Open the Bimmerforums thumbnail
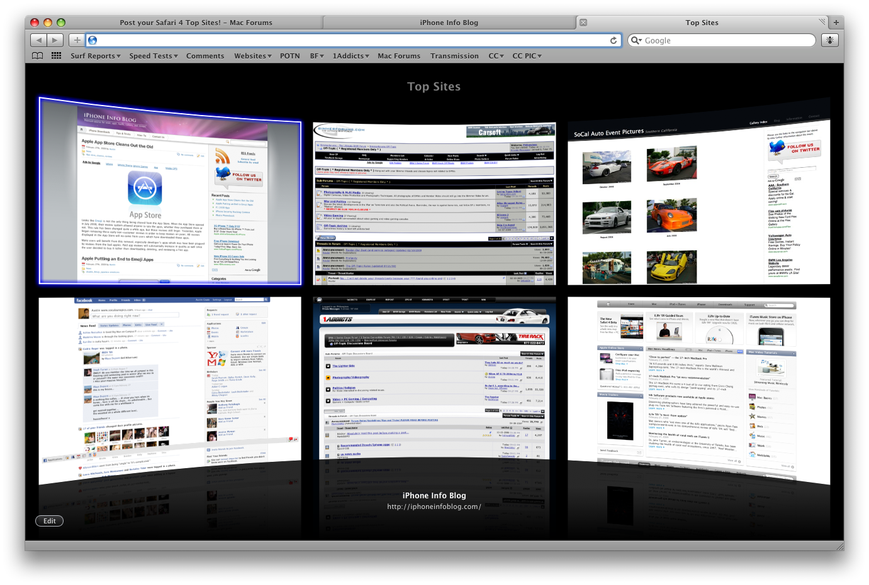 coord(434,204)
